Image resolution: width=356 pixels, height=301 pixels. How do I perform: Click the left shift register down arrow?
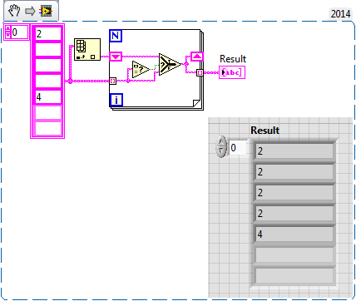pos(116,57)
